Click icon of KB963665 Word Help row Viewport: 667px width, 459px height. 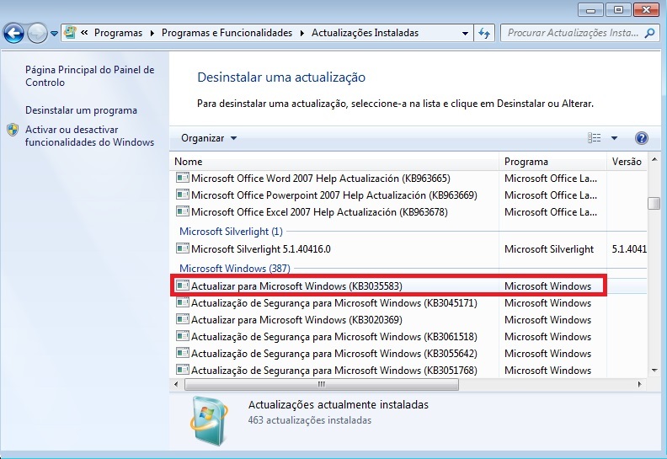[183, 178]
